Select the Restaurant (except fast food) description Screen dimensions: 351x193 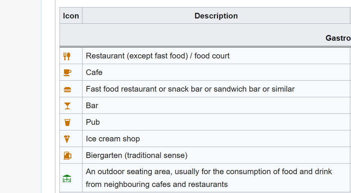(x=157, y=56)
